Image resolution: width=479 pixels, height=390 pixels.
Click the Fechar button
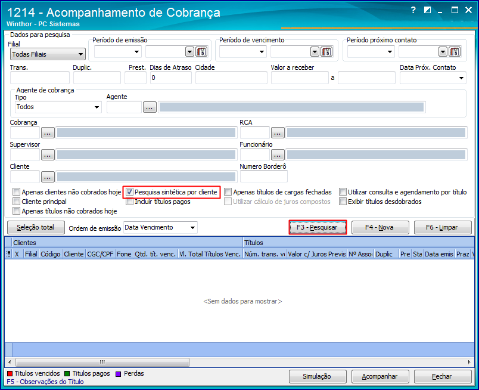pyautogui.click(x=442, y=376)
